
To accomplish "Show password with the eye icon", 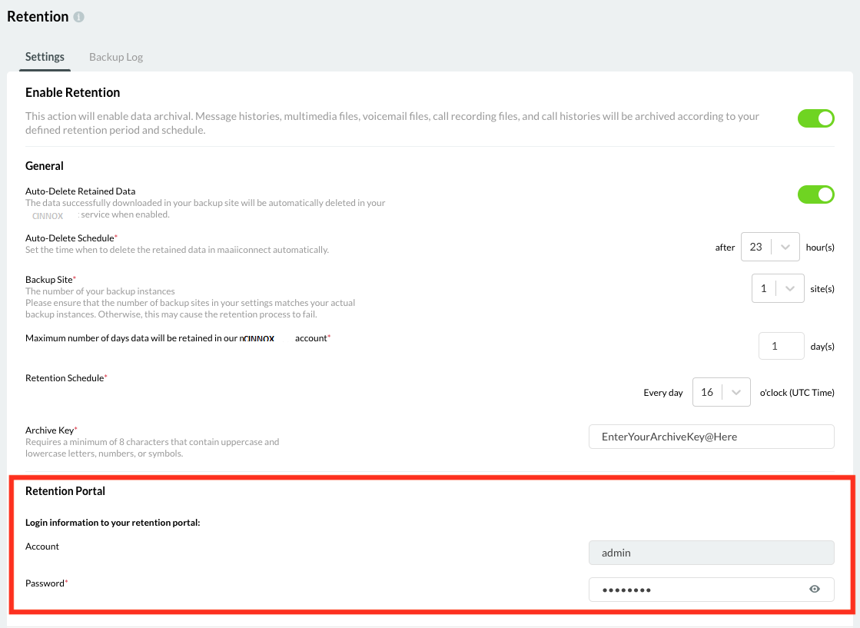I will (x=815, y=589).
